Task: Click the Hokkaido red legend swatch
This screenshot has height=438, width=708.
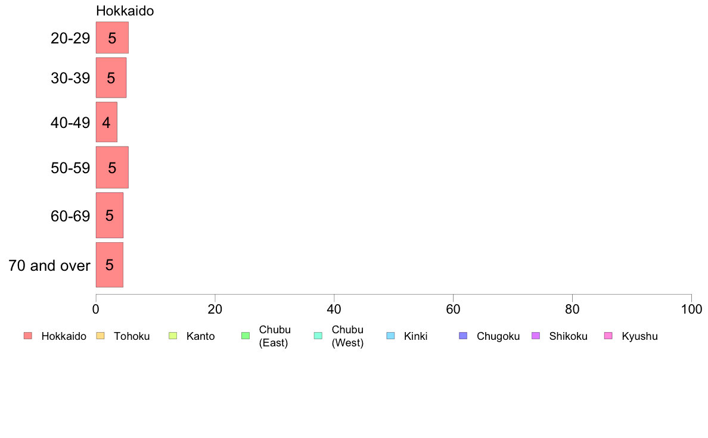Action: pos(28,336)
